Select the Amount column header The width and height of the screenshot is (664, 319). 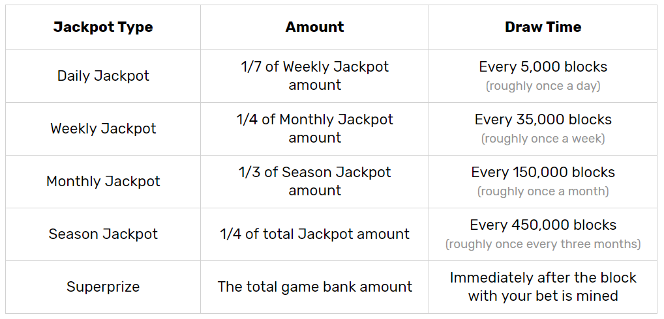pos(314,27)
